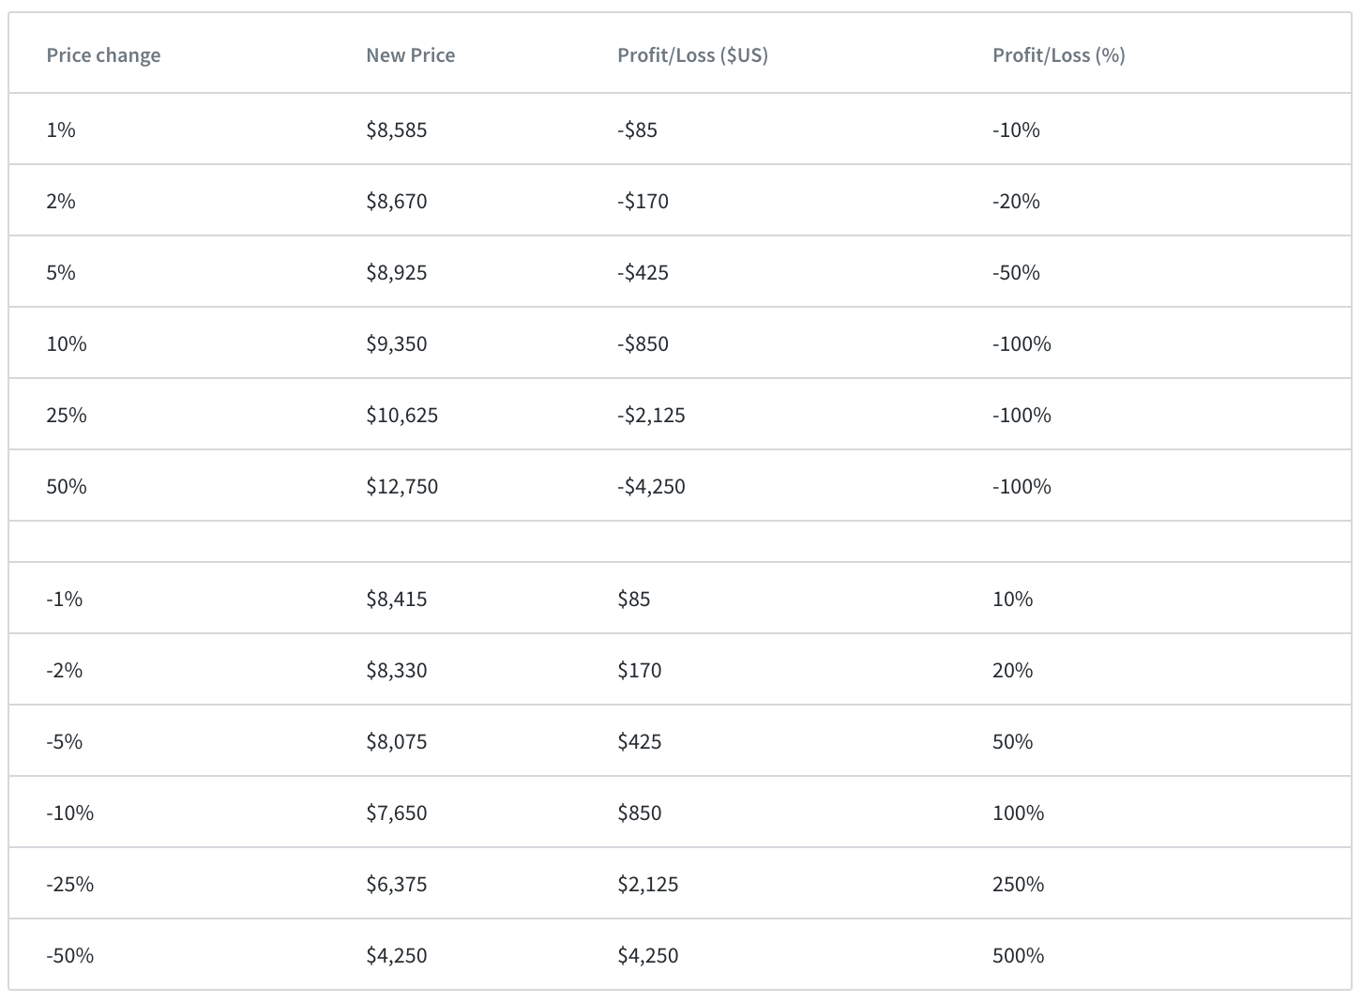Select the -50% profit/loss percentage cell
The height and width of the screenshot is (1002, 1362).
1016,273
